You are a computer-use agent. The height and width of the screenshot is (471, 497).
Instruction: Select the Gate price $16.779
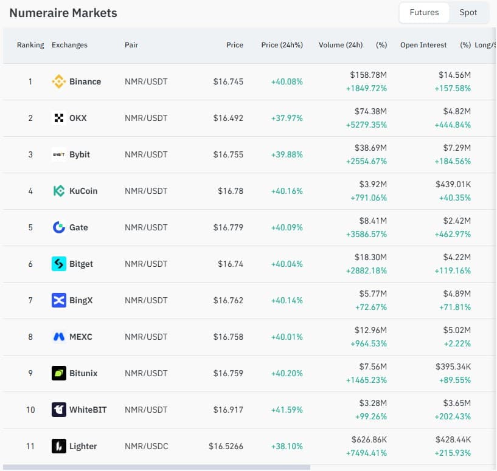pos(228,227)
